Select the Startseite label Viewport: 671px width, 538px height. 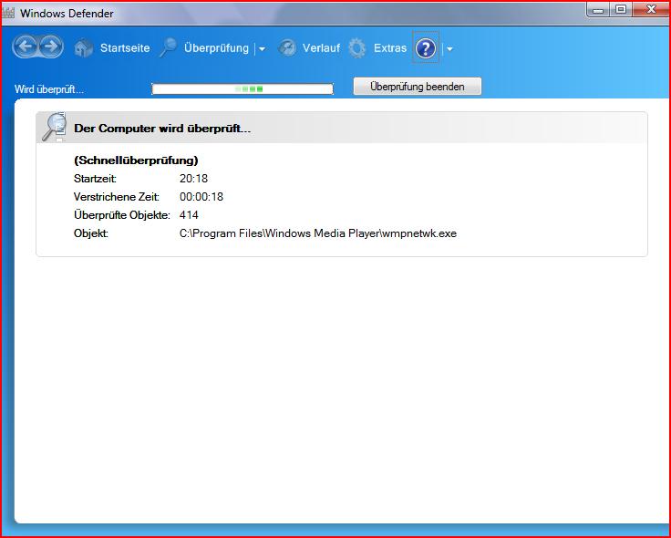(x=125, y=48)
